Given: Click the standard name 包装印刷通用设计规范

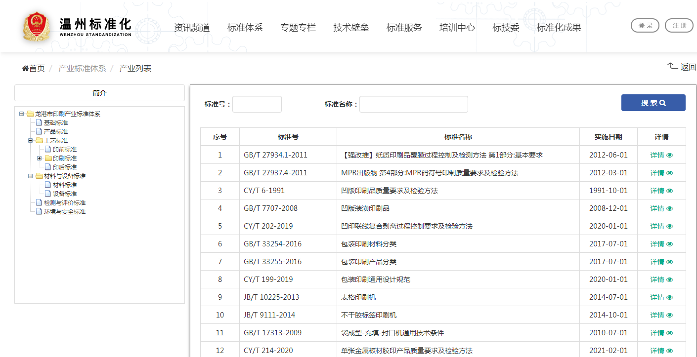Looking at the screenshot, I should click(376, 279).
